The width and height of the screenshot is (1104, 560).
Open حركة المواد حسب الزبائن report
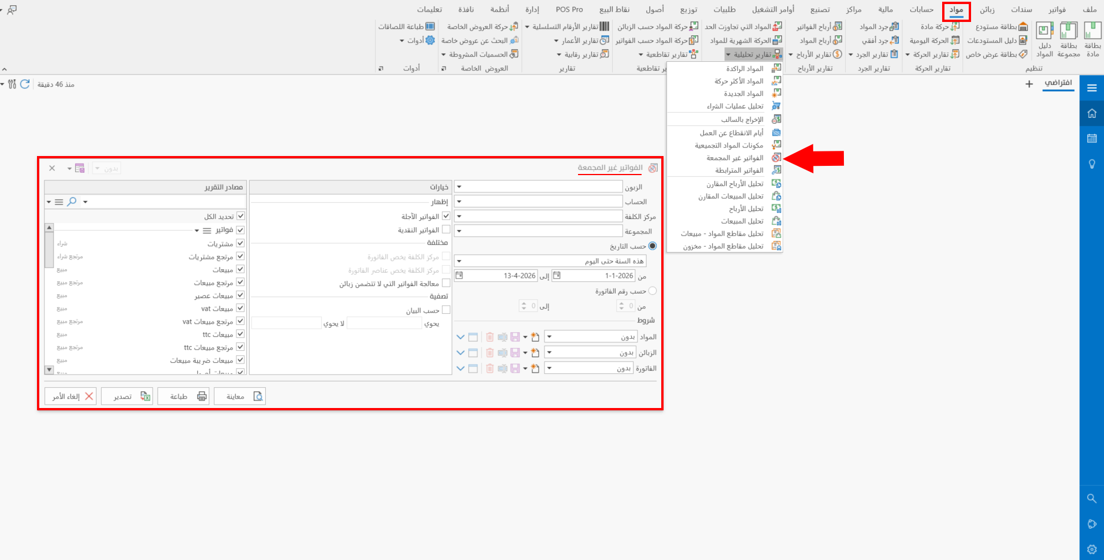(x=658, y=27)
